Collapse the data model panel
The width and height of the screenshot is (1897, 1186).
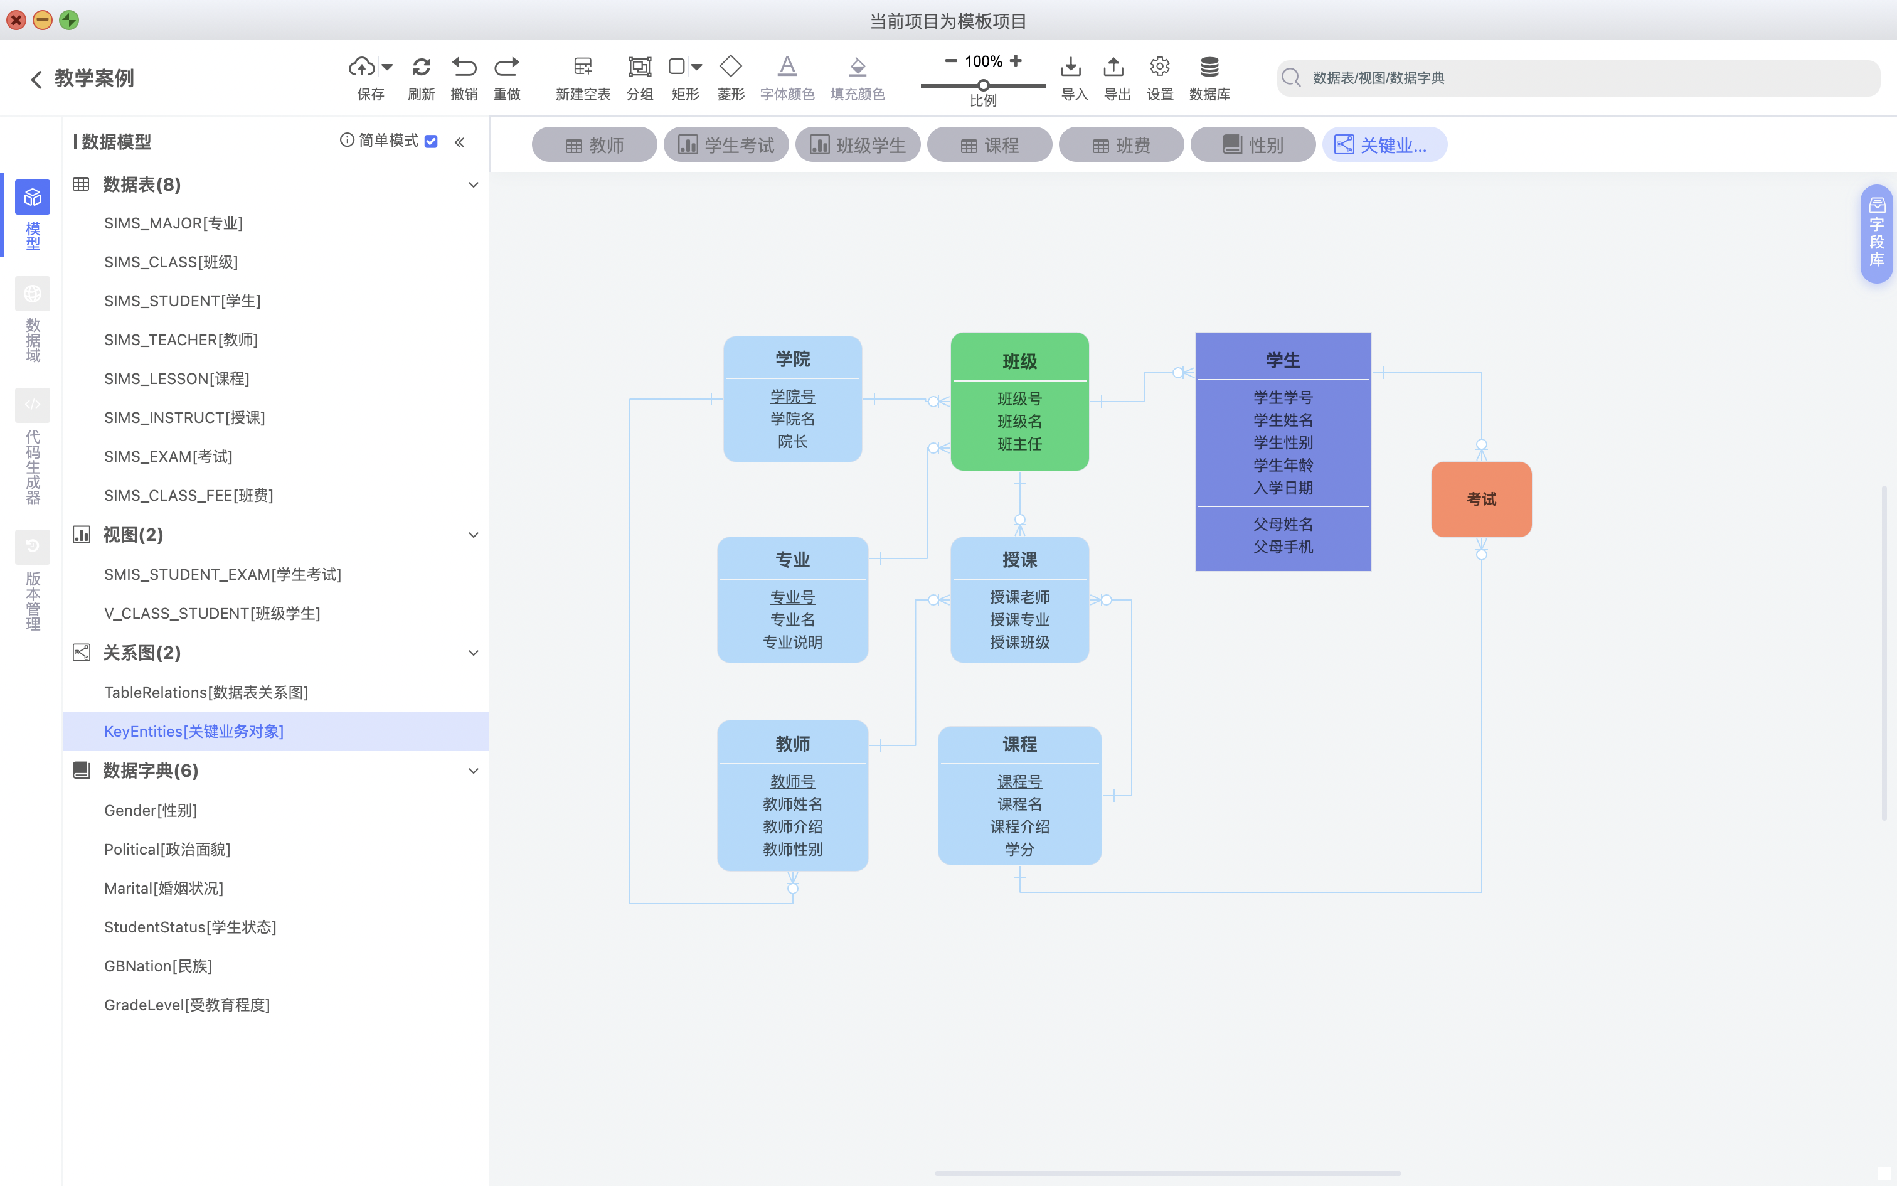459,142
